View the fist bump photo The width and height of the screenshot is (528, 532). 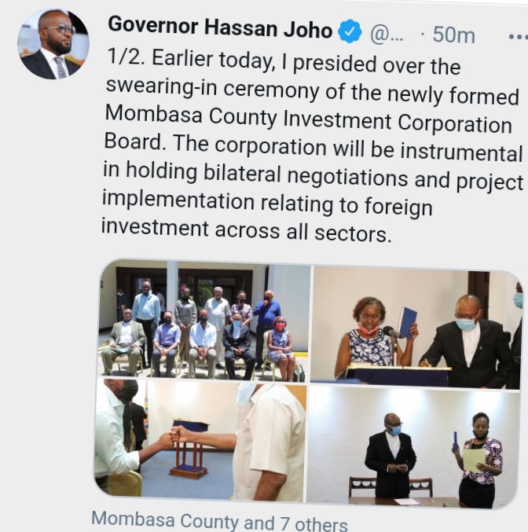[200, 440]
